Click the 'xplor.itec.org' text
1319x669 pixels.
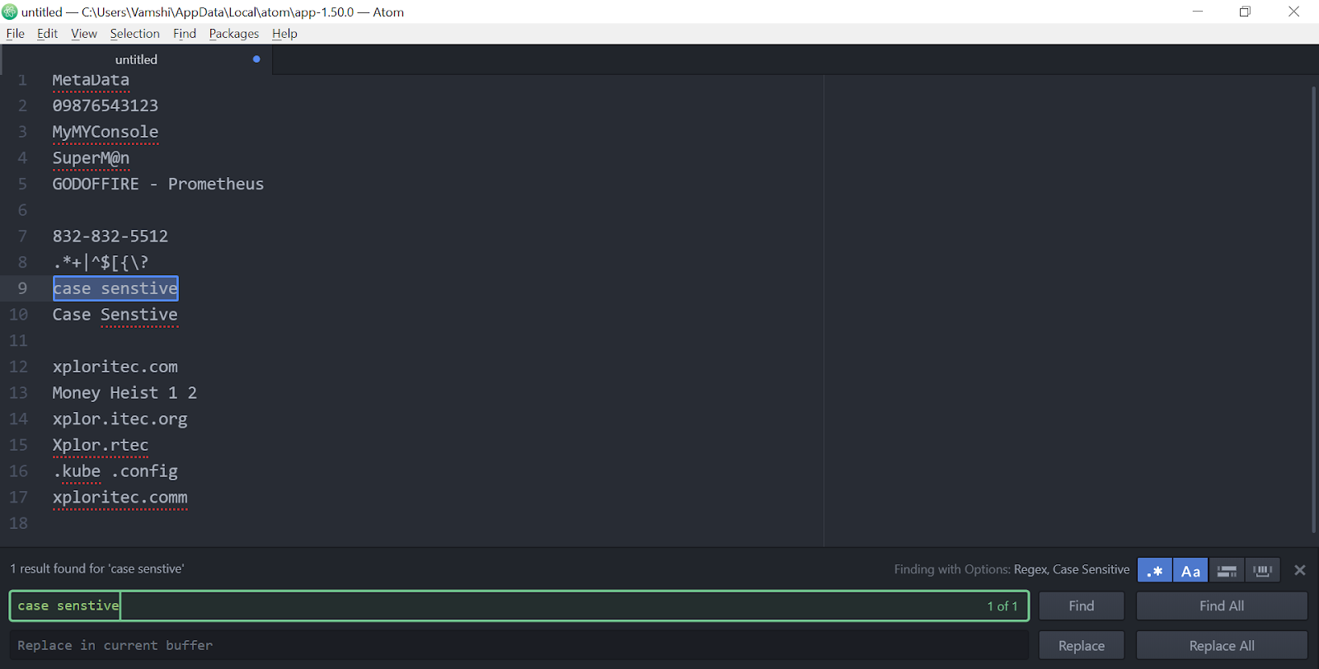click(120, 419)
